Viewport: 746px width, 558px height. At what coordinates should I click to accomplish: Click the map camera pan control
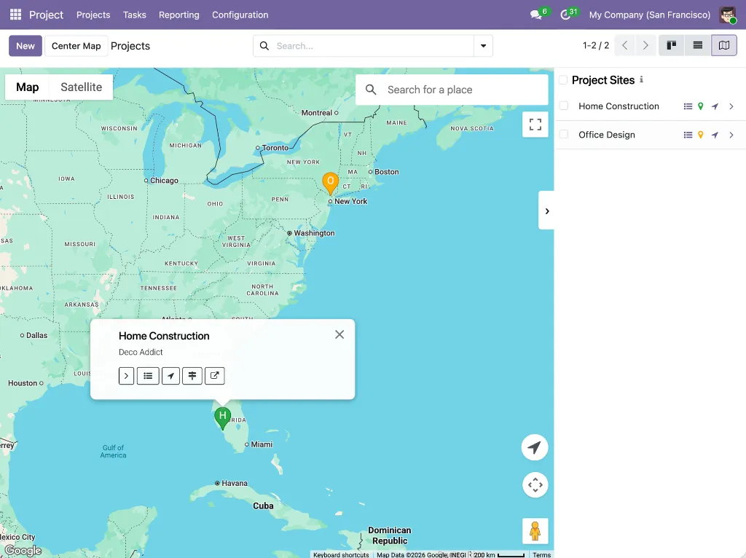(x=535, y=484)
